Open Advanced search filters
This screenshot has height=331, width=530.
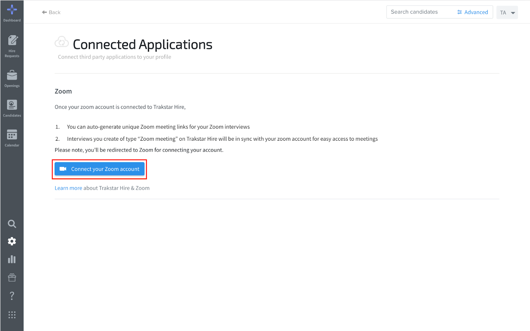[x=473, y=12]
